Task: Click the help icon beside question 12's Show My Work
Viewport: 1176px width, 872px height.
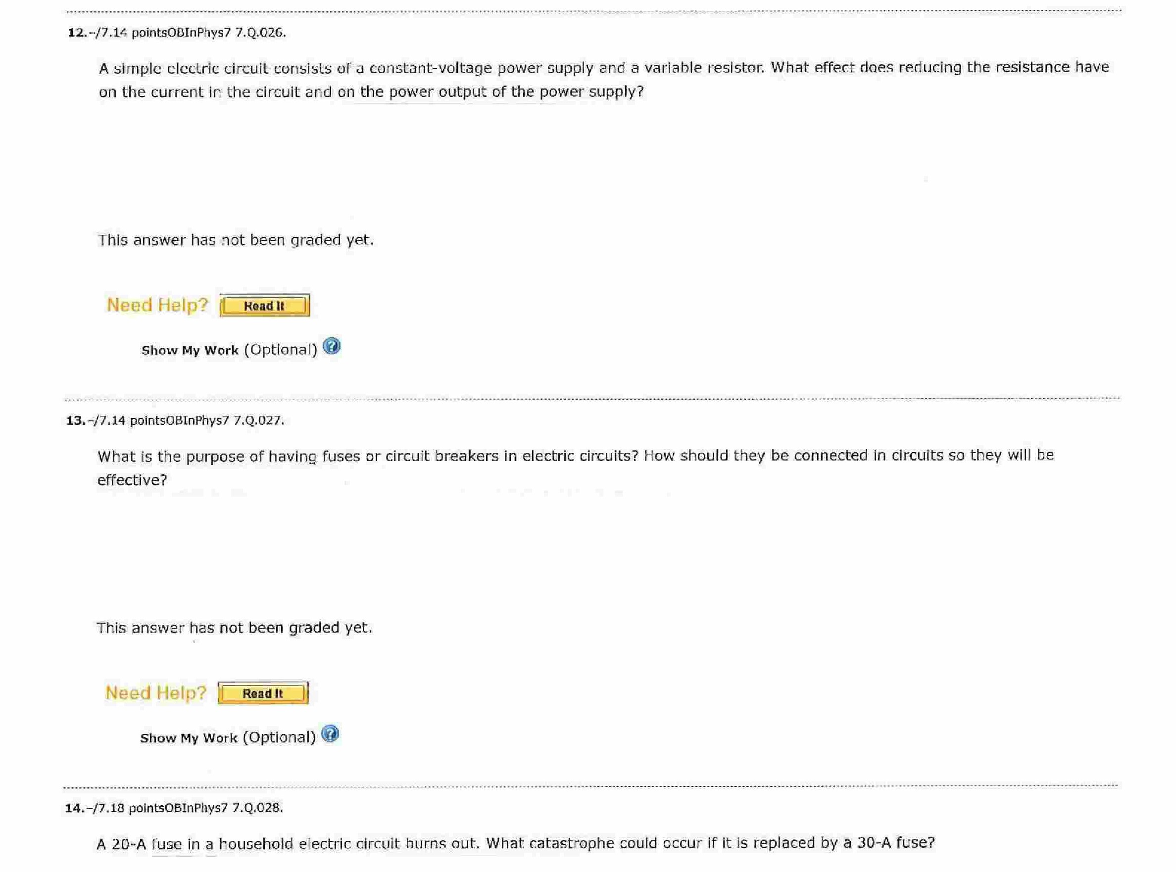Action: click(x=332, y=347)
